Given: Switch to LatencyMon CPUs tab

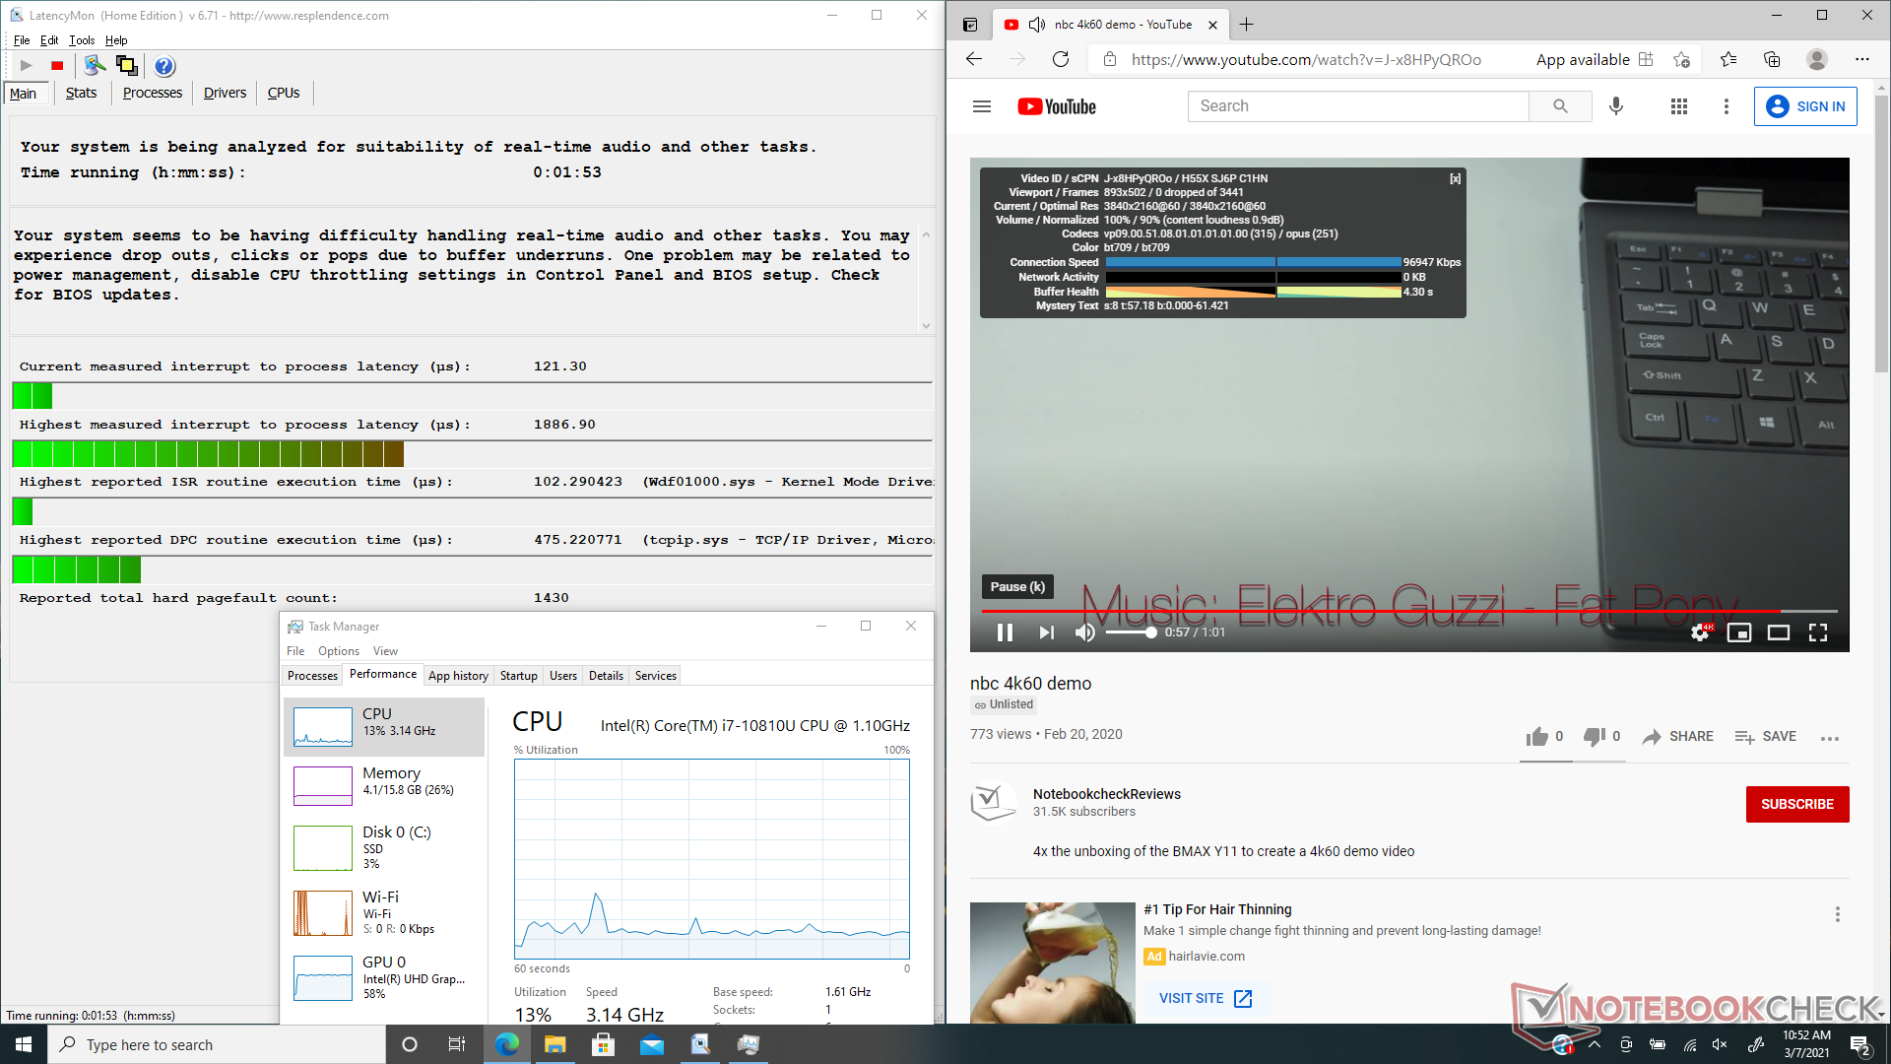Looking at the screenshot, I should pyautogui.click(x=284, y=93).
